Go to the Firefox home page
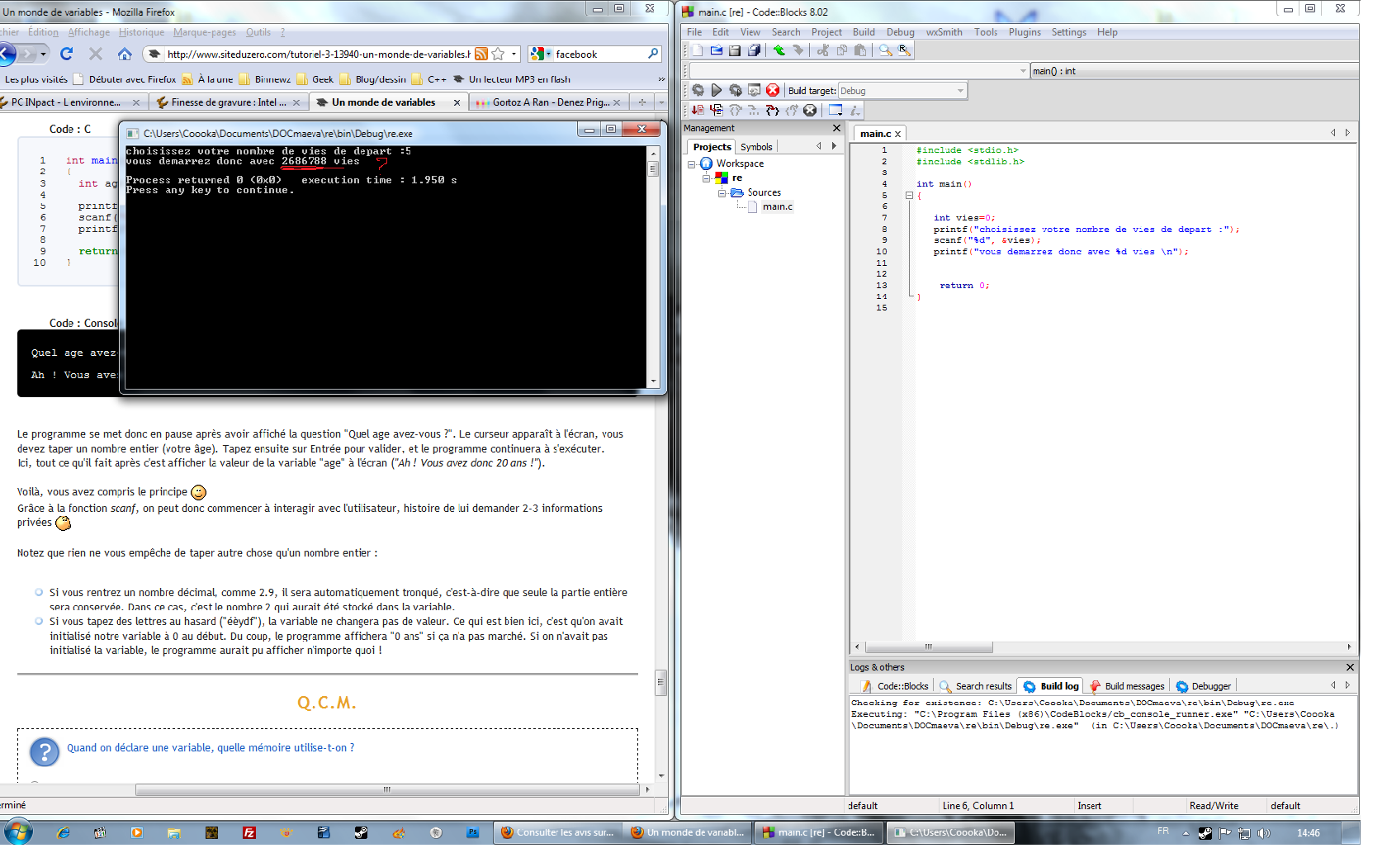Image resolution: width=1387 pixels, height=867 pixels. (x=125, y=54)
